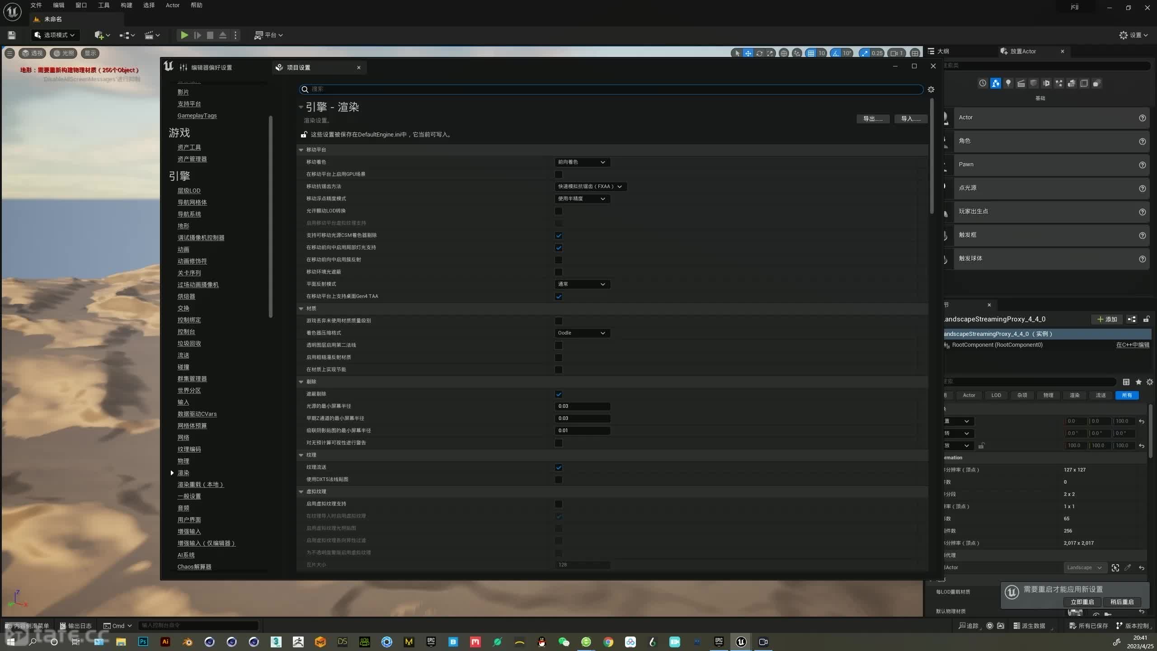The image size is (1157, 651).
Task: Toggle 允许颤动LOD转换 checkbox
Action: [559, 211]
